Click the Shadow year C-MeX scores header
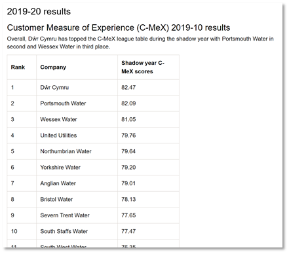Image resolution: width=289 pixels, height=254 pixels. click(x=143, y=67)
